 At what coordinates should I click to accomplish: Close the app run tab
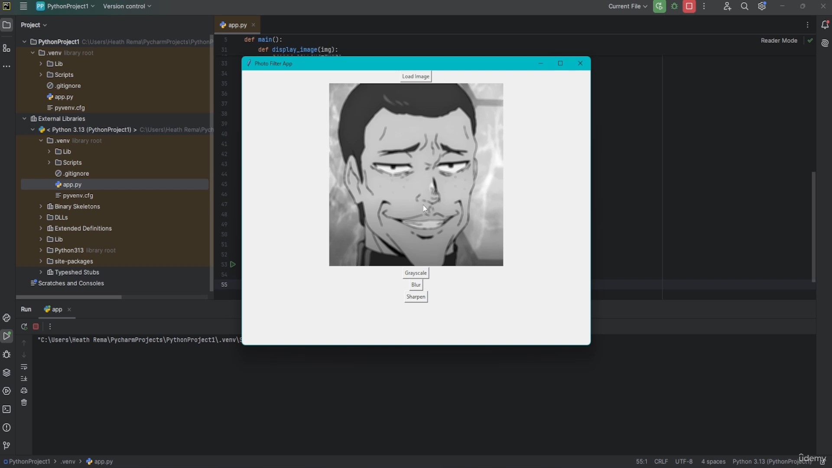(69, 309)
